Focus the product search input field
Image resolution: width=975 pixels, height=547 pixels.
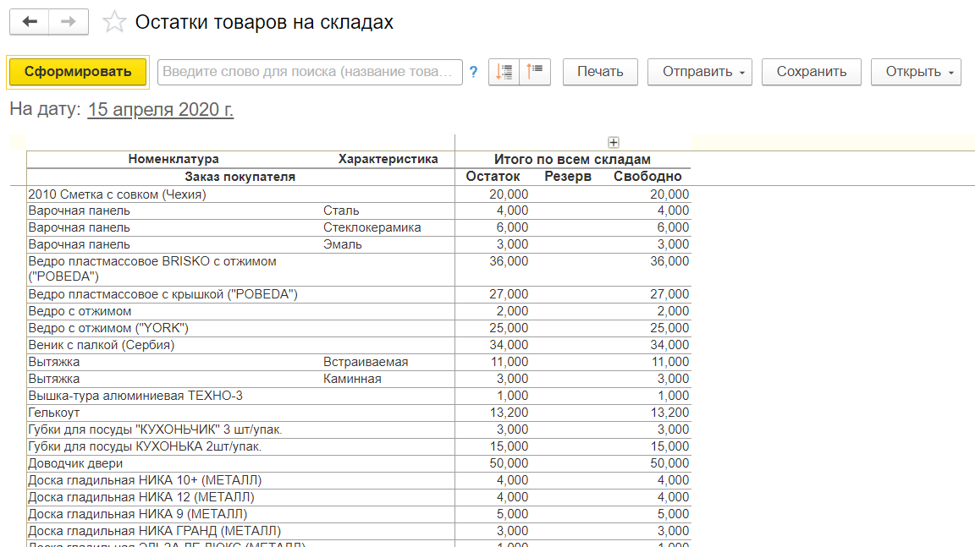[310, 72]
